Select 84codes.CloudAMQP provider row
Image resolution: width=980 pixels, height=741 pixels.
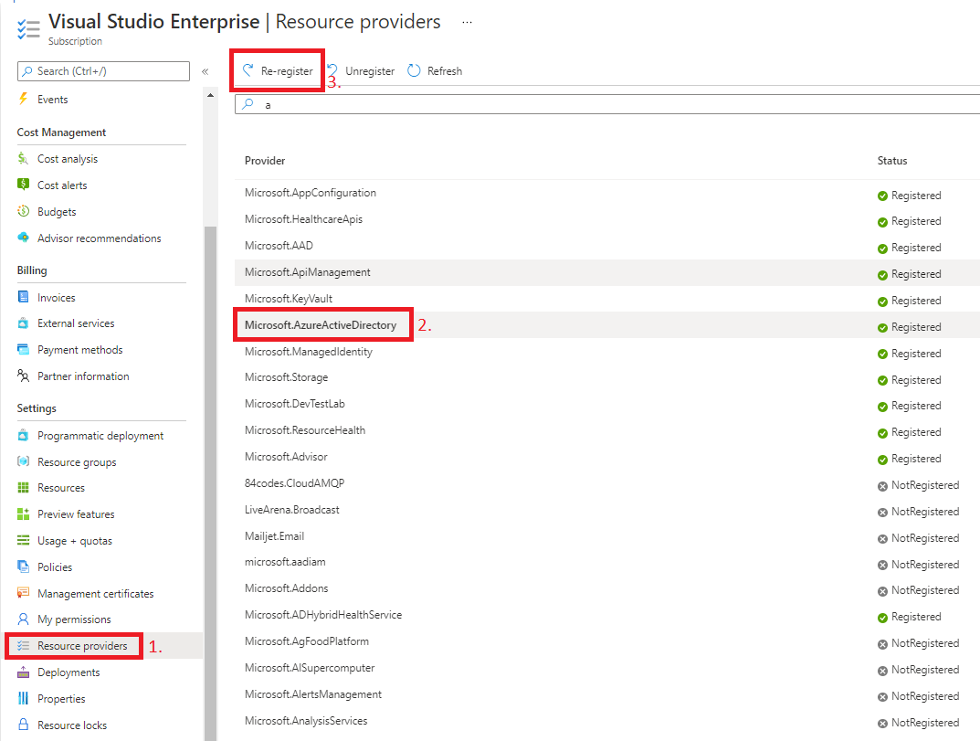(x=607, y=483)
